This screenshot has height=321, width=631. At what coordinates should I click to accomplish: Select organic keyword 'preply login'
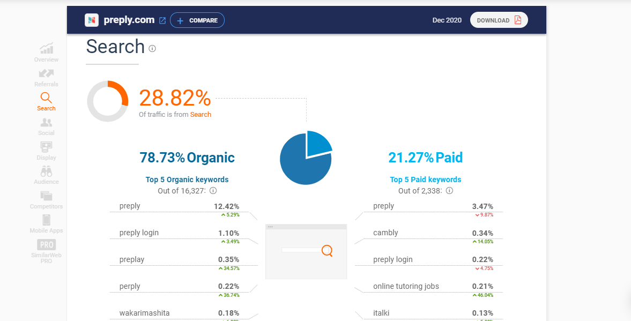point(139,233)
